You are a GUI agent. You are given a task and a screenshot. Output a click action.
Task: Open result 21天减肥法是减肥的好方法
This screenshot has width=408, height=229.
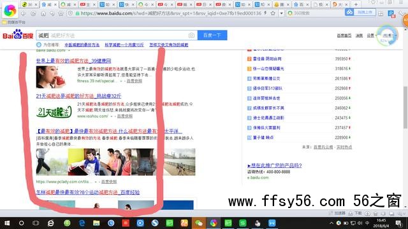(78, 96)
